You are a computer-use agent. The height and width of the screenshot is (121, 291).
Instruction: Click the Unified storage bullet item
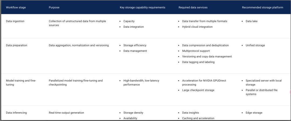(x=255, y=45)
